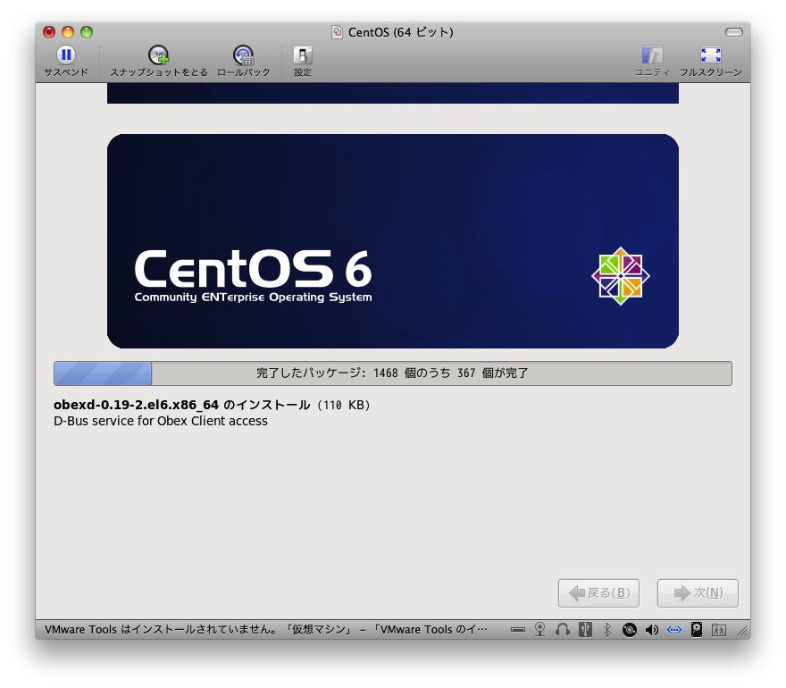The width and height of the screenshot is (786, 688).
Task: Enter full screen with フルスクリーン icon
Action: [x=710, y=55]
